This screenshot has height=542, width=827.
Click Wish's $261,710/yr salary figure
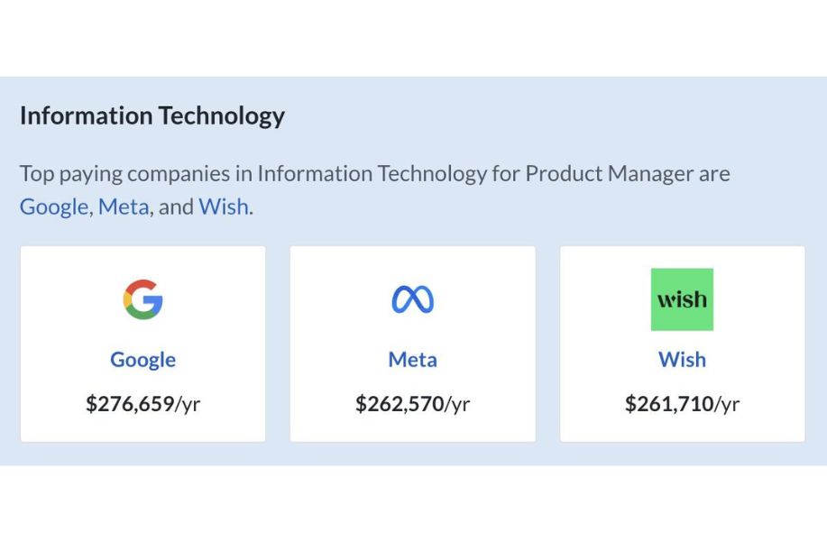tap(682, 404)
